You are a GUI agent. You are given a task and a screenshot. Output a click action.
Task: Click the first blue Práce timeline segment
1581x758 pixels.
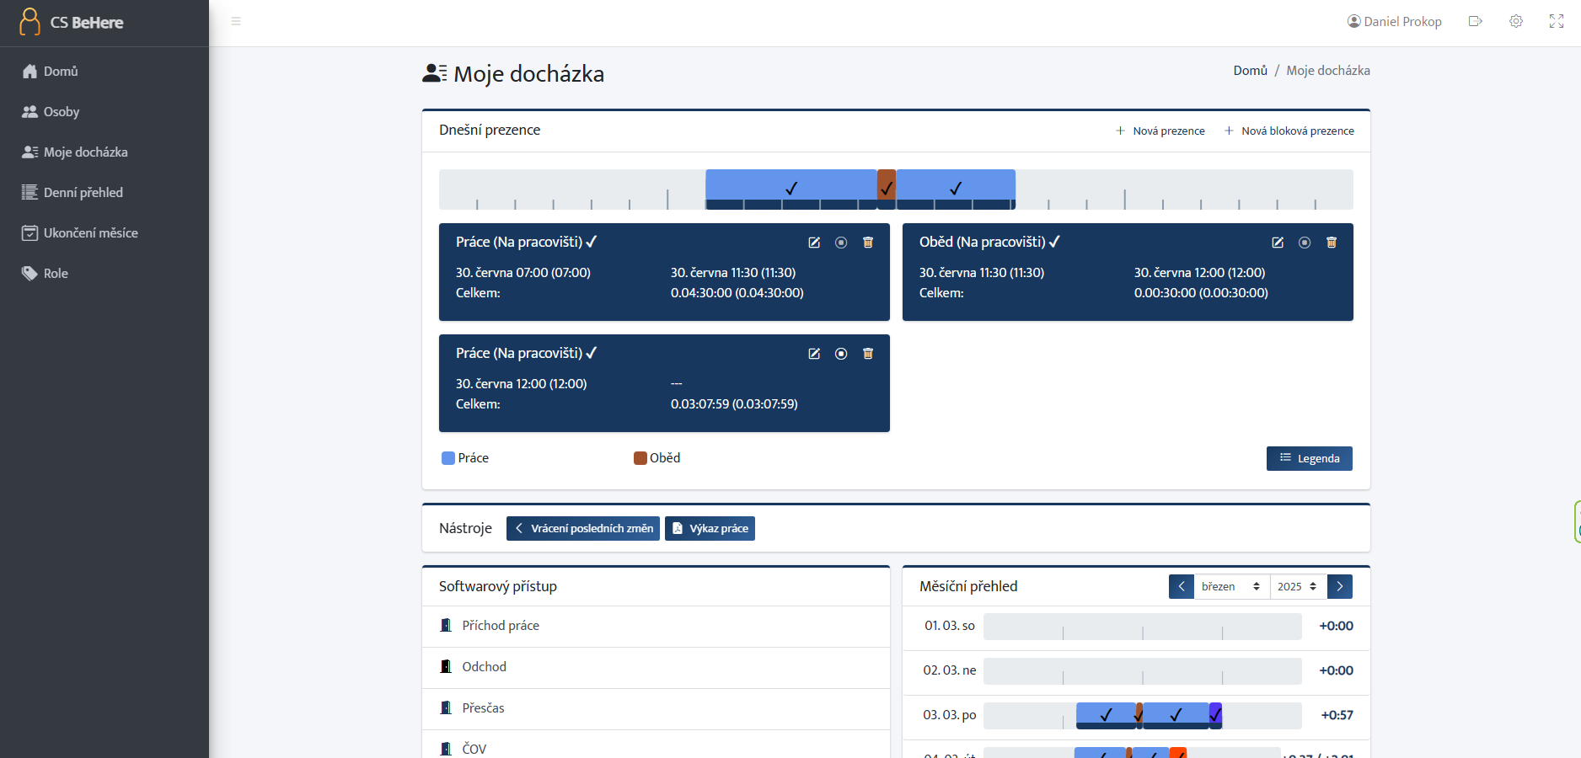pos(791,189)
